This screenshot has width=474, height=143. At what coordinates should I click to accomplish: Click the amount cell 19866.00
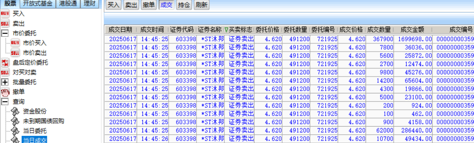pos(413,89)
